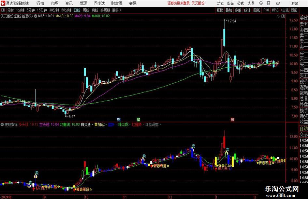Image resolution: width=308 pixels, height=199 pixels.
Task: Expand the 股朋指标 sub-chart dropdown
Action: pos(2,124)
